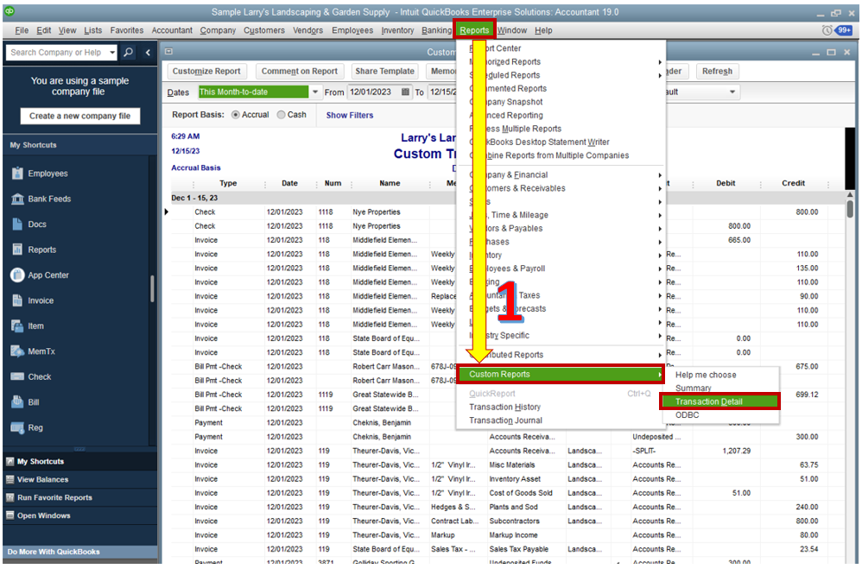Click the My Shortcuts icon at bottom
The height and width of the screenshot is (575, 862).
[10, 461]
